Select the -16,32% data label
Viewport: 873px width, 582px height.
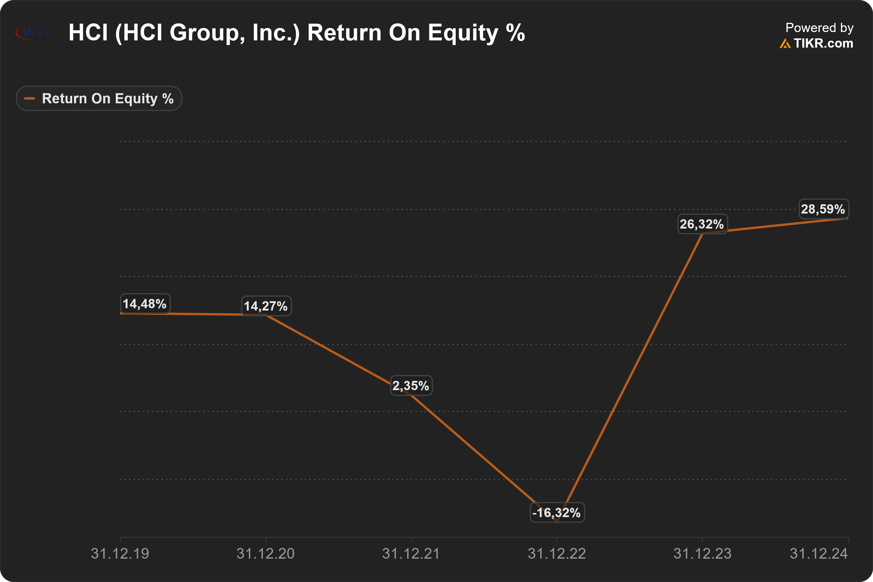(557, 512)
